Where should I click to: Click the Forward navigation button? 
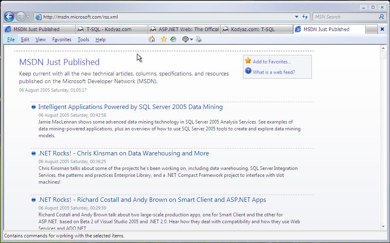point(20,17)
